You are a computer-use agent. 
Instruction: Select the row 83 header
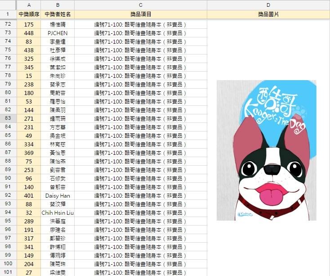[8, 118]
